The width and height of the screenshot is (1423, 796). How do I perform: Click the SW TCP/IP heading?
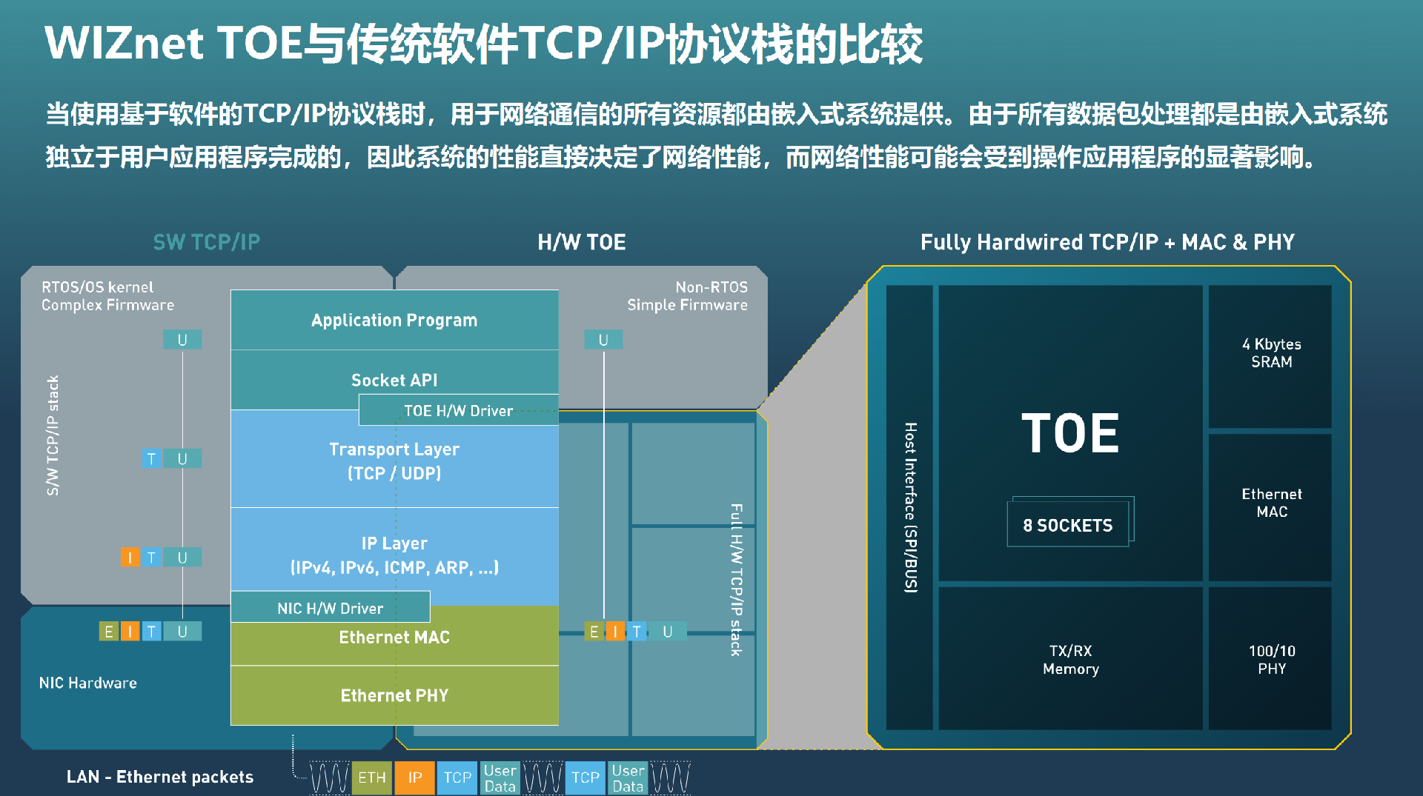point(206,242)
